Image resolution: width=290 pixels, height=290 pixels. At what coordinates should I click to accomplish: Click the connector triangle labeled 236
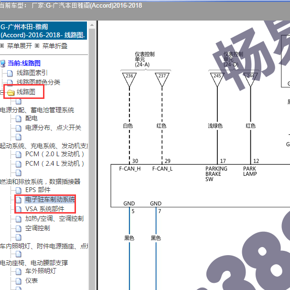(129, 79)
